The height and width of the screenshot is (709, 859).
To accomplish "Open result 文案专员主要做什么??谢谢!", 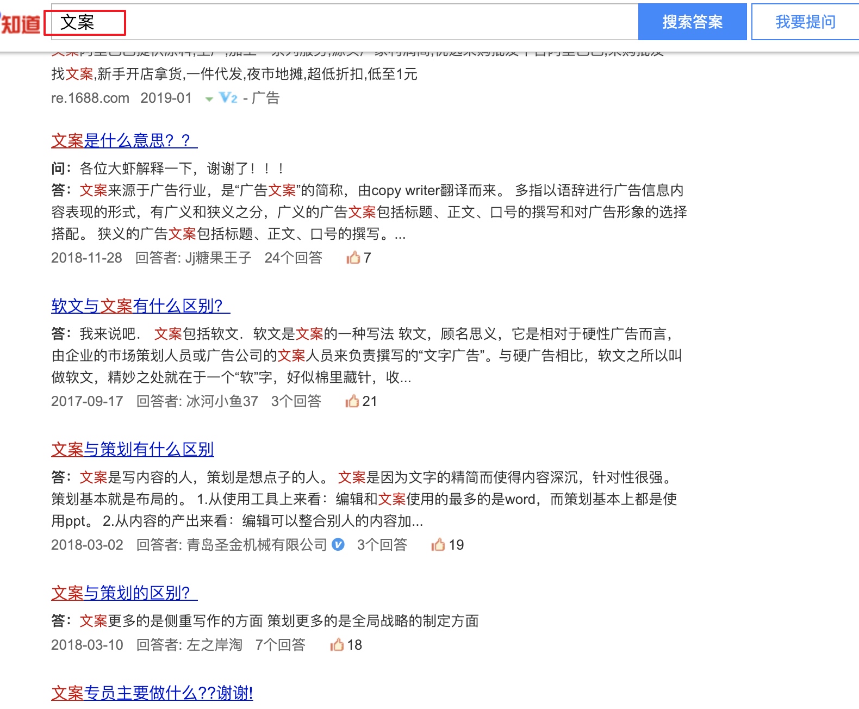I will coord(152,693).
